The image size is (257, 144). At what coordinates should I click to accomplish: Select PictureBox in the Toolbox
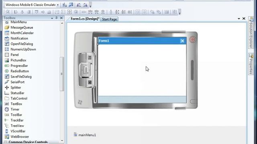click(x=18, y=60)
